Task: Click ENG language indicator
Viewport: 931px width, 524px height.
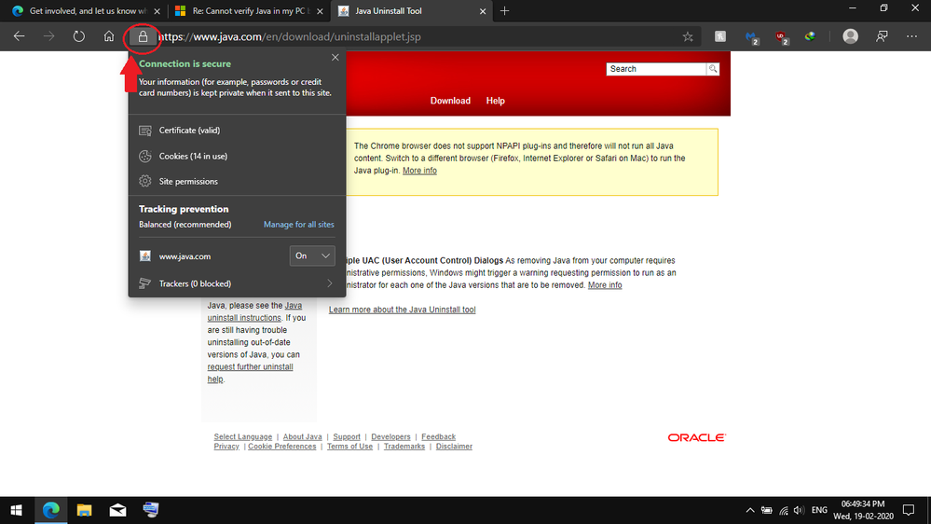Action: (x=819, y=510)
